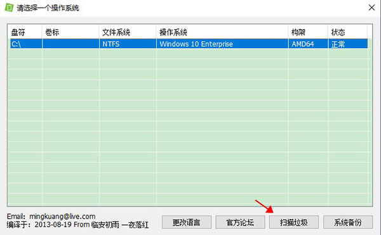The image size is (381, 235).
Task: Click the mingkuang@live.com email text
Action: [x=62, y=216]
